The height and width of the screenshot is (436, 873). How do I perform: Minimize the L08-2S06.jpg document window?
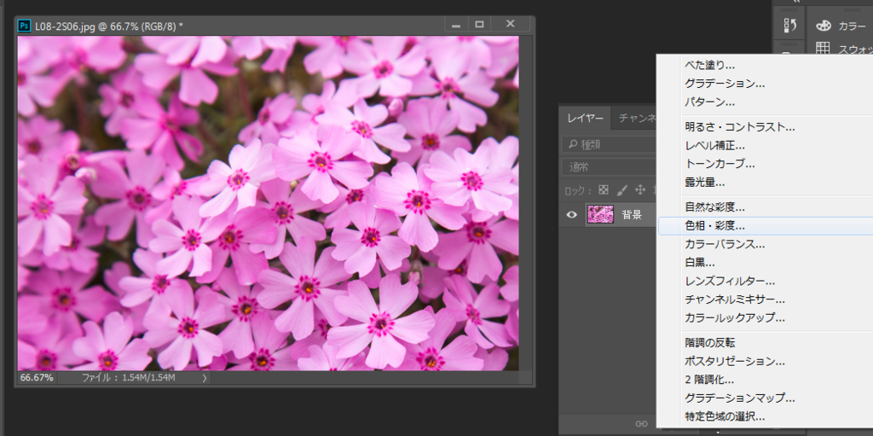tap(456, 25)
